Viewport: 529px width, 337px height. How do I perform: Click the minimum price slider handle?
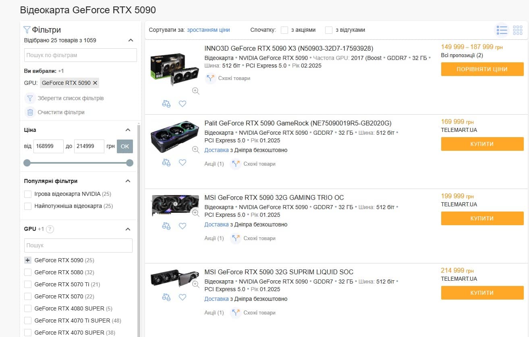[x=27, y=163]
